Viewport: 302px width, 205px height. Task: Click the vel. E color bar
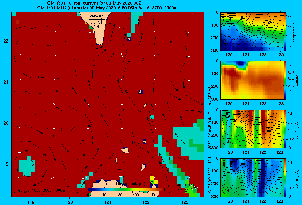click(x=285, y=178)
